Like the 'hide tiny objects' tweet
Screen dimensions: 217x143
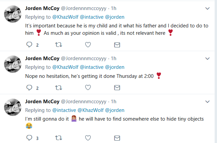pos(88,138)
